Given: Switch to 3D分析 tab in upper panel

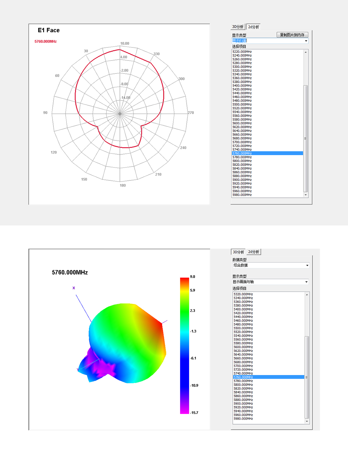Looking at the screenshot, I should pos(238,27).
